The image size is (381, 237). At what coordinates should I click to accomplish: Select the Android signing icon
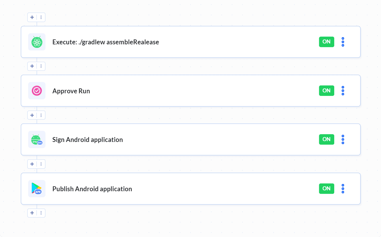coord(37,139)
